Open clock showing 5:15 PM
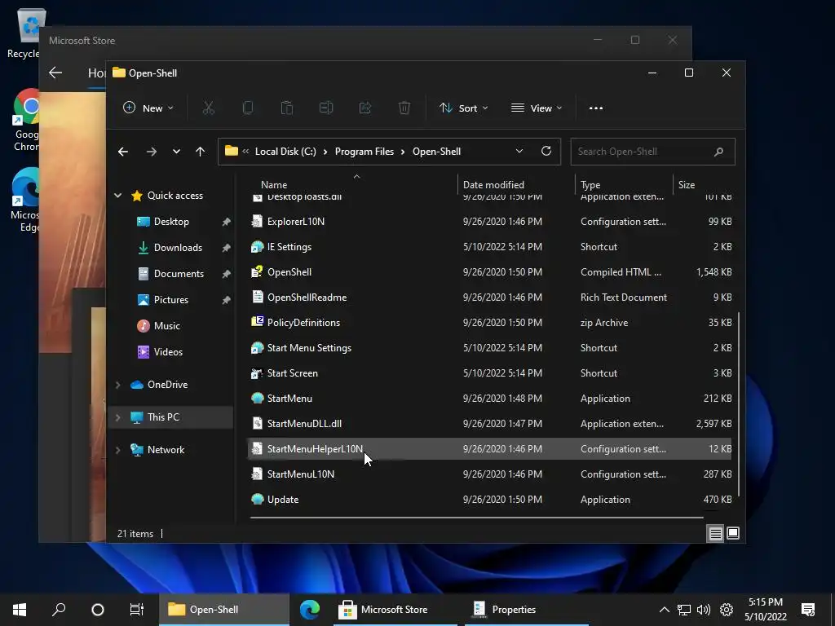The height and width of the screenshot is (626, 835). coord(765,610)
